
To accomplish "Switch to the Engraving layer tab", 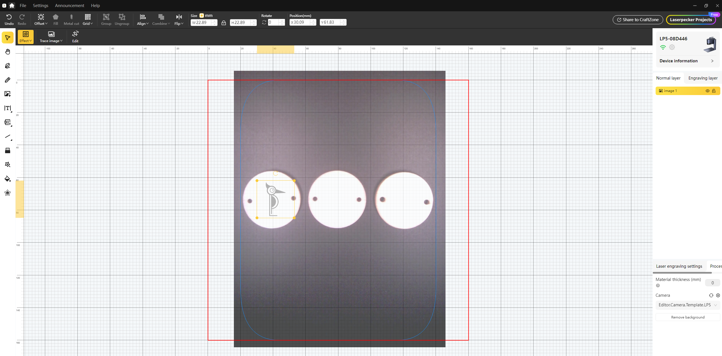I will 703,78.
